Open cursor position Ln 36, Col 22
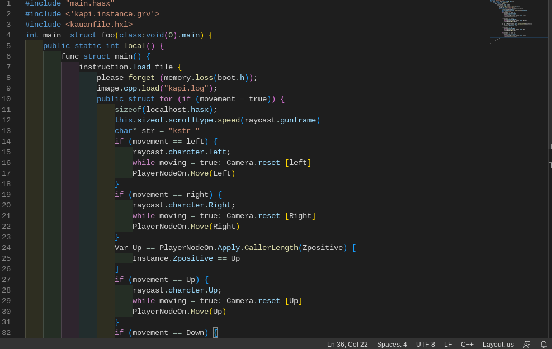This screenshot has height=349, width=552. pyautogui.click(x=347, y=345)
